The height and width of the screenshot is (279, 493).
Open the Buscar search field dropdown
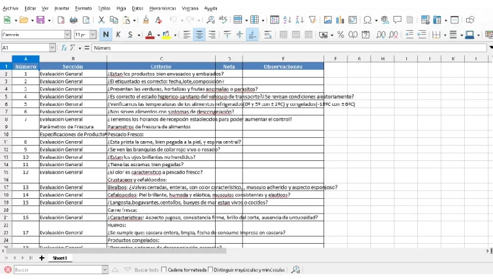(105, 269)
